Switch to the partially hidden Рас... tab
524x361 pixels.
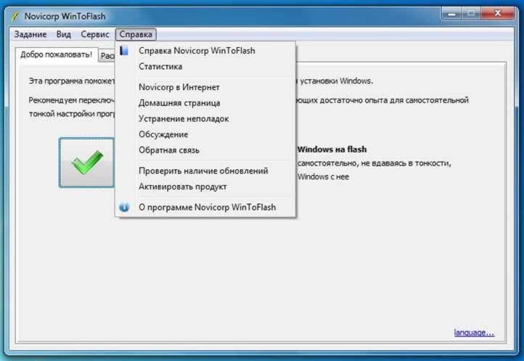pos(107,56)
